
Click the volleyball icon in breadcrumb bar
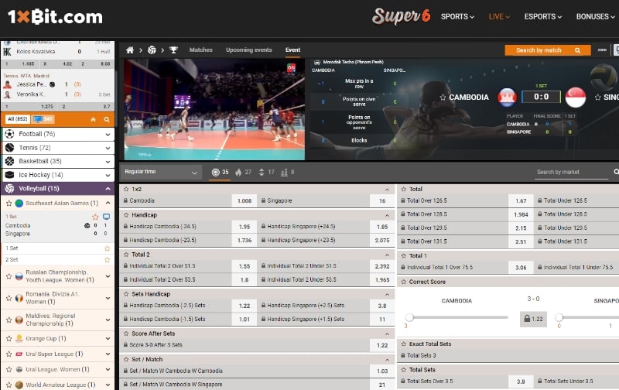[152, 50]
